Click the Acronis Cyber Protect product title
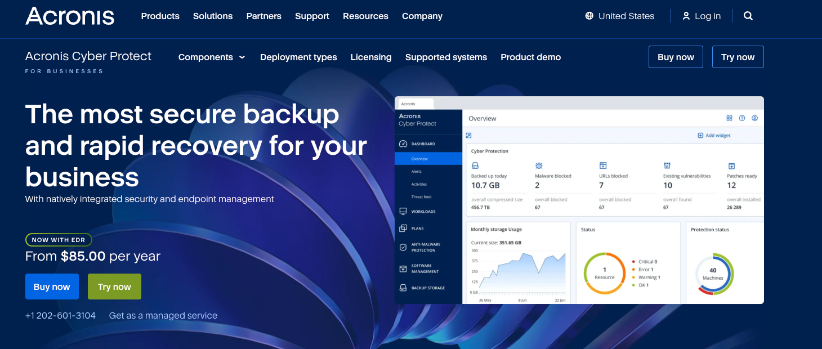Image resolution: width=822 pixels, height=349 pixels. point(88,56)
